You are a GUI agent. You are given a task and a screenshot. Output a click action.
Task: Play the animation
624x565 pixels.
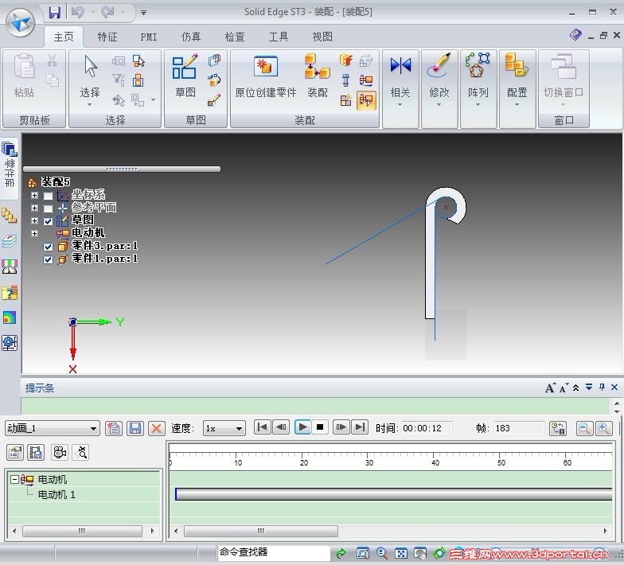(302, 427)
